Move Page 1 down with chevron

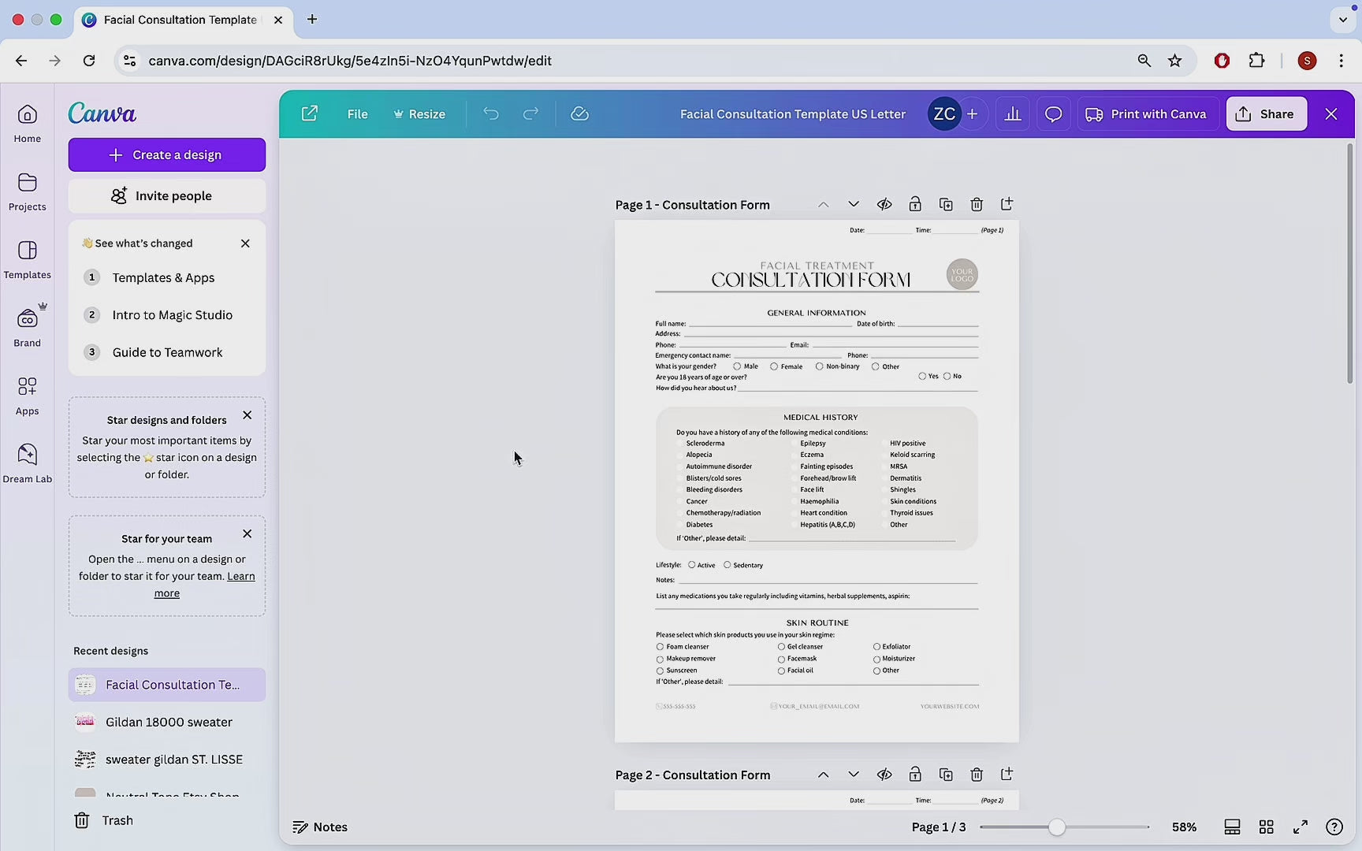click(853, 205)
